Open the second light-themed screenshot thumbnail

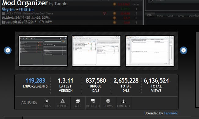(x=96, y=51)
